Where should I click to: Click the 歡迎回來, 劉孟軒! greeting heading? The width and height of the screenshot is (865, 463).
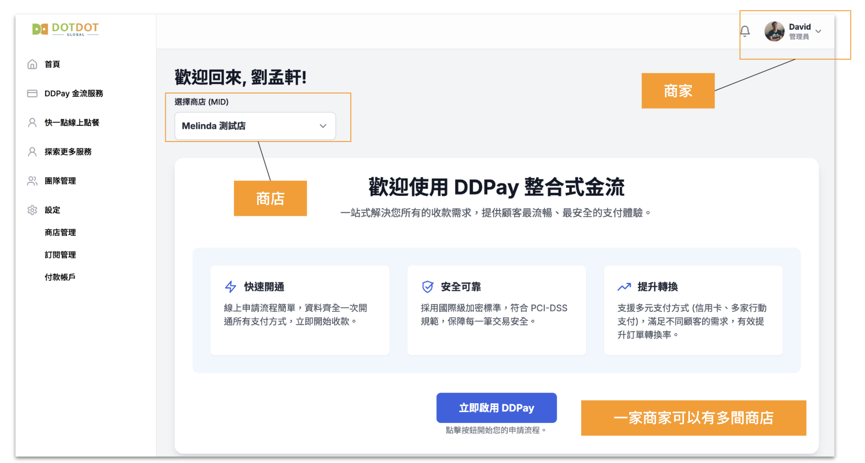(241, 77)
